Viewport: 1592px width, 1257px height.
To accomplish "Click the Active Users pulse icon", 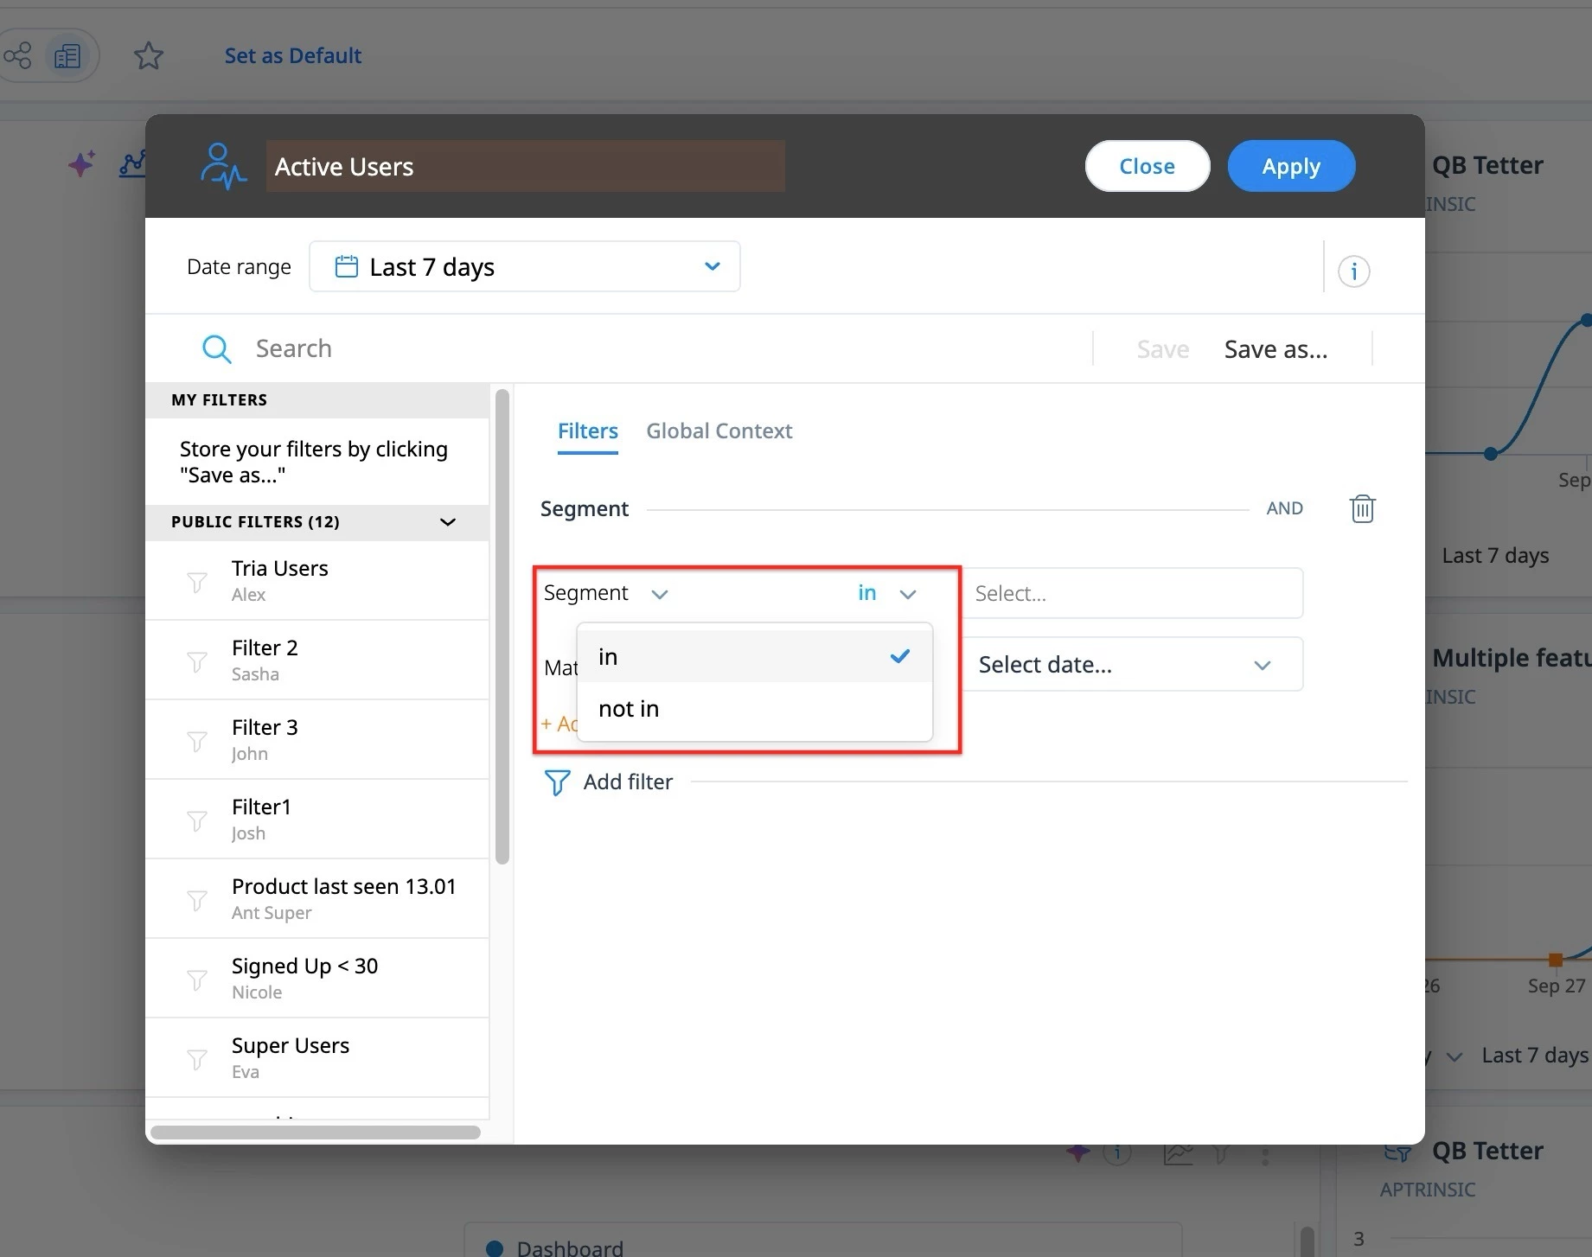I will click(x=223, y=166).
